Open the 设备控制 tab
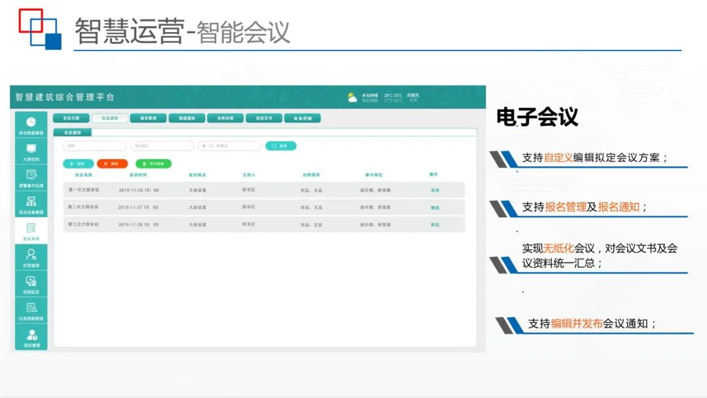This screenshot has height=398, width=707. [300, 118]
